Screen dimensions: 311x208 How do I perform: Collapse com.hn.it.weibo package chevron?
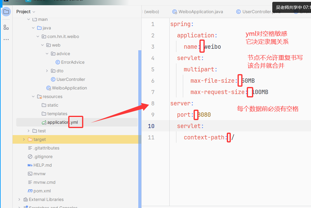[x=38, y=36]
